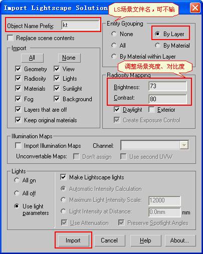
Task: Uncheck the Geometry checkbox
Action: click(x=18, y=69)
